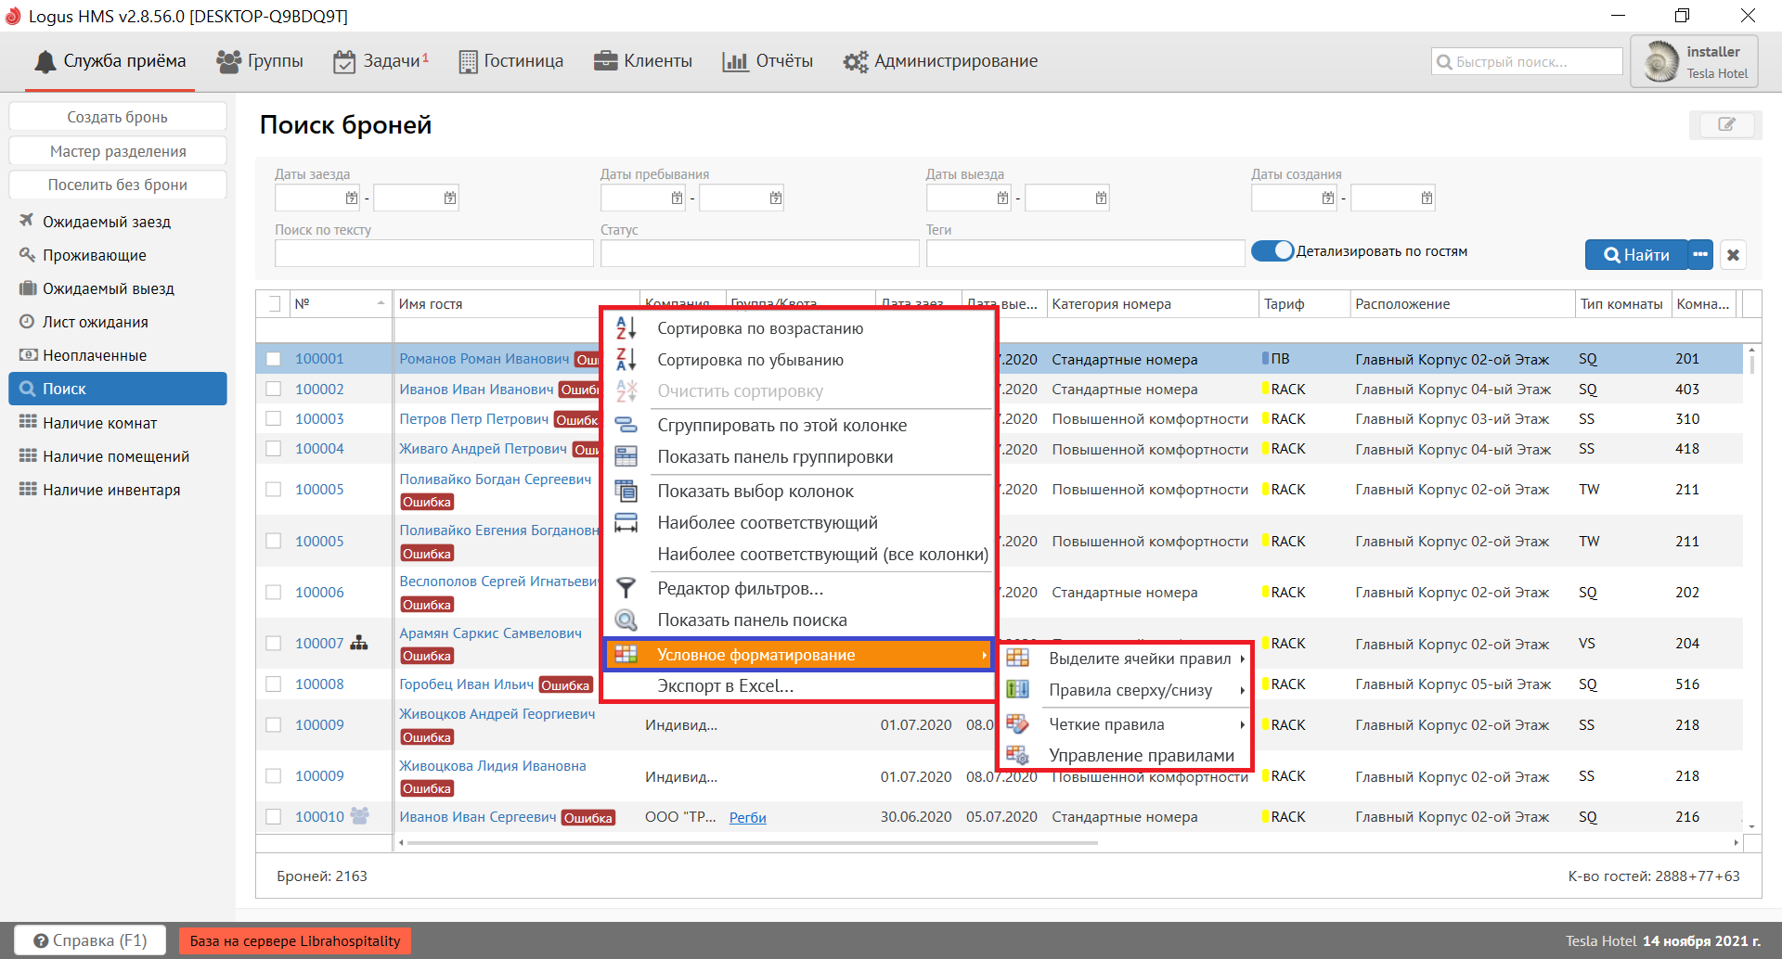1782x959 pixels.
Task: Click the clear search X button
Action: [1733, 255]
